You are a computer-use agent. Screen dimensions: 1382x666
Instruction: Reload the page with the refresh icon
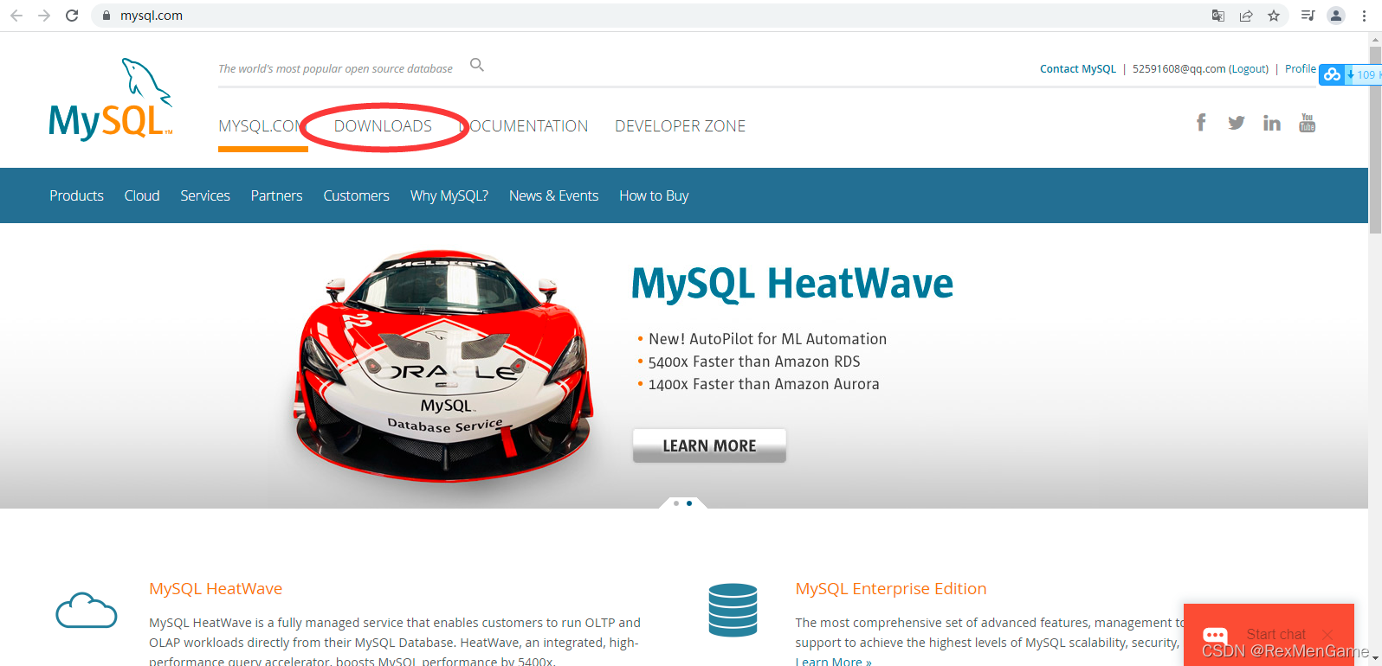click(72, 16)
